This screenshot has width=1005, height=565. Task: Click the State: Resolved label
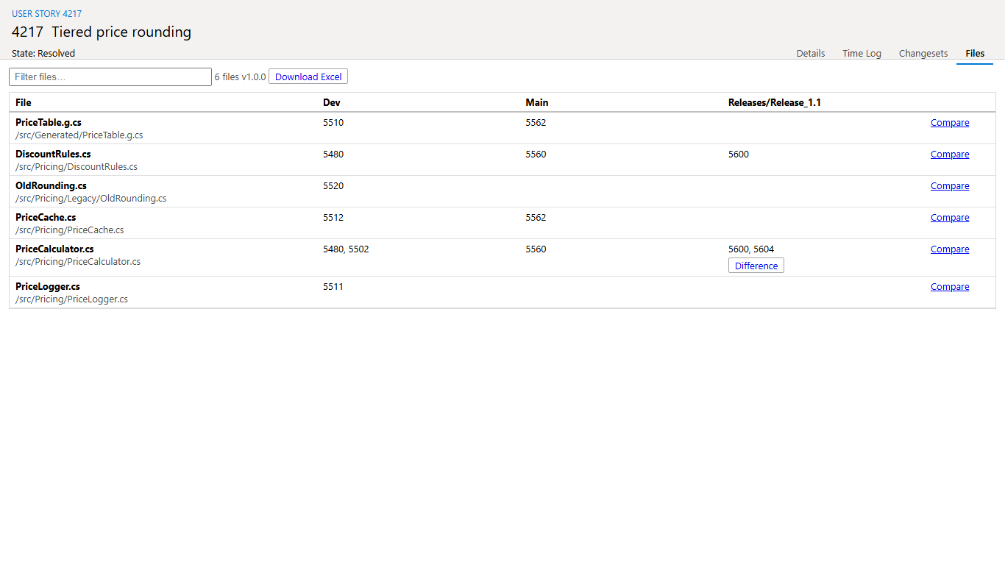coord(43,54)
